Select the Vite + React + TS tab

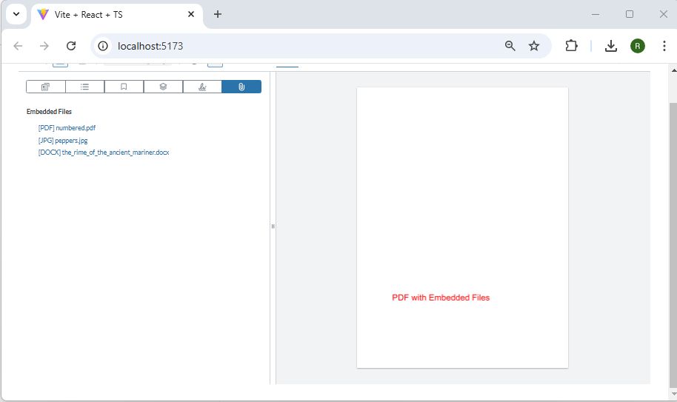[x=116, y=14]
